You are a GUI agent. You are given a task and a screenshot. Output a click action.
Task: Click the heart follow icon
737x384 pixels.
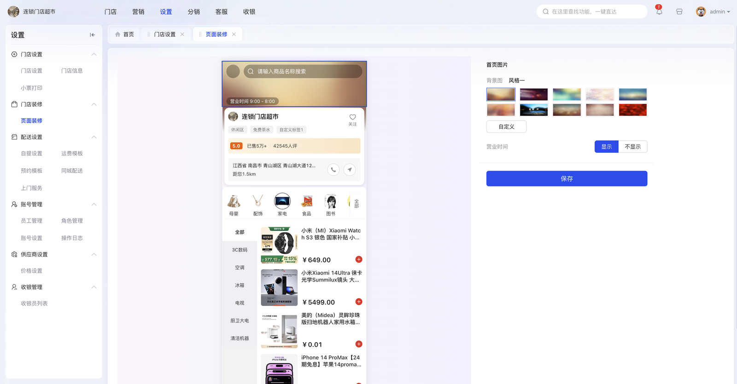352,117
